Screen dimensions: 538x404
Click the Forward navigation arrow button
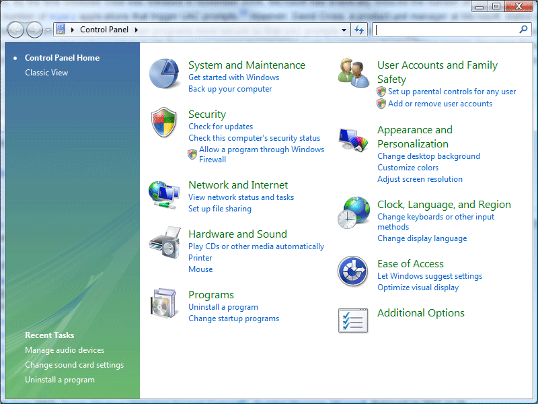pos(35,30)
